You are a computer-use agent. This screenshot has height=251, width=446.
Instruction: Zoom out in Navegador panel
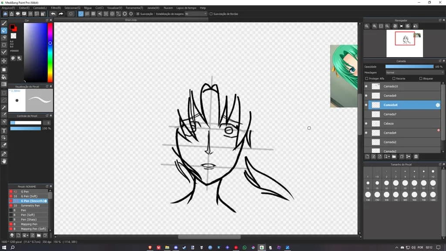[x=387, y=26]
